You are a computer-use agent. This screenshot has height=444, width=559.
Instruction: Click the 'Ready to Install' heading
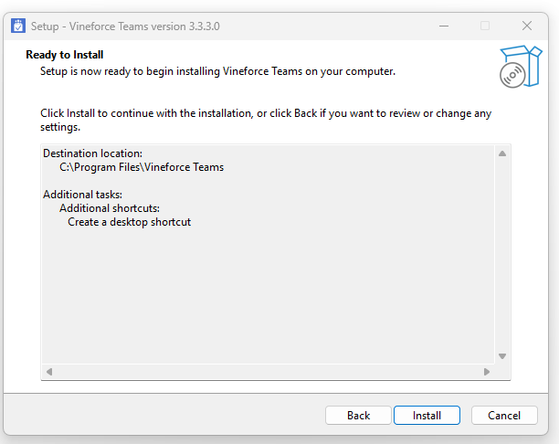point(65,55)
